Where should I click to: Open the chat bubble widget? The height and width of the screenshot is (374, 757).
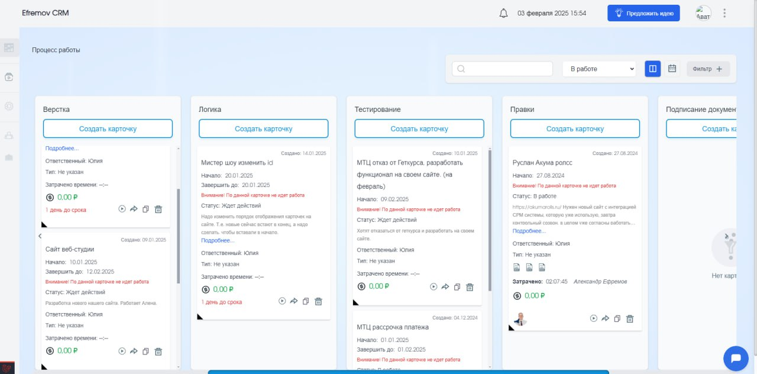pos(736,358)
